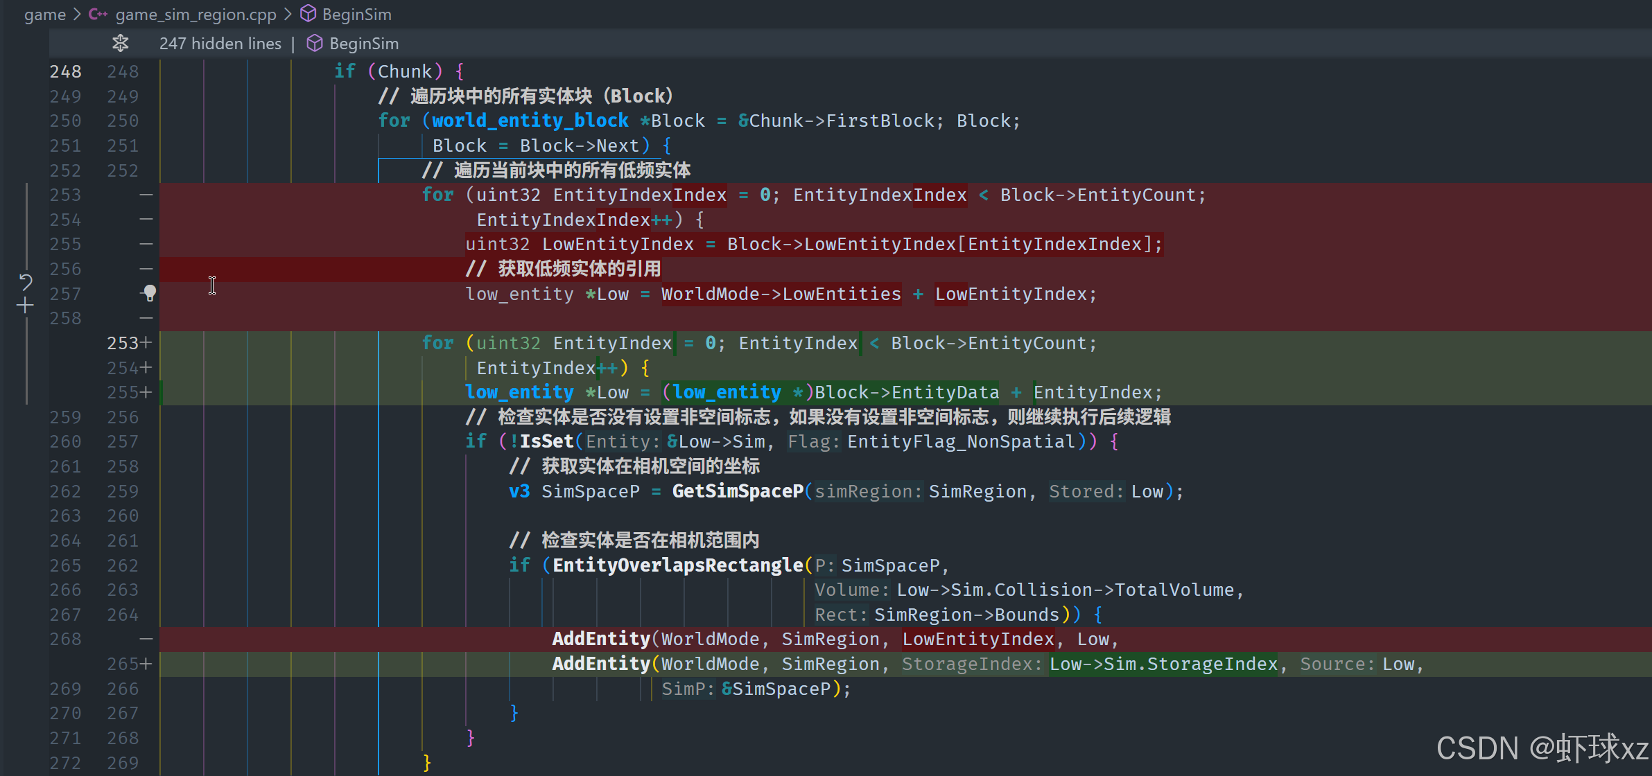Image resolution: width=1652 pixels, height=776 pixels.
Task: Click the revert change arrow icon in gutter
Action: (26, 281)
